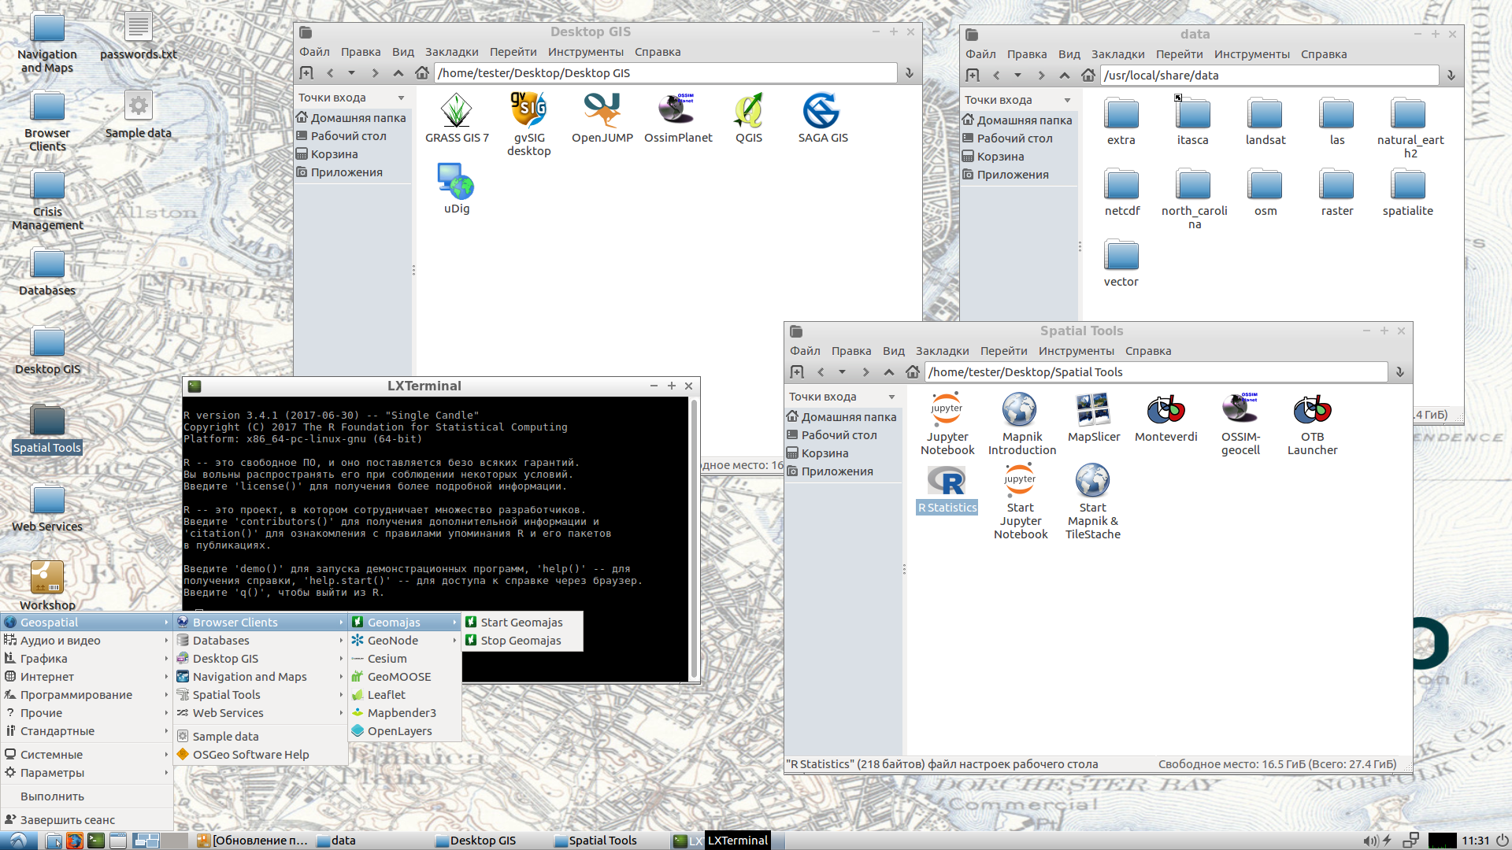This screenshot has width=1512, height=850.
Task: Expand 'Аудио и видео' application category
Action: tap(87, 641)
